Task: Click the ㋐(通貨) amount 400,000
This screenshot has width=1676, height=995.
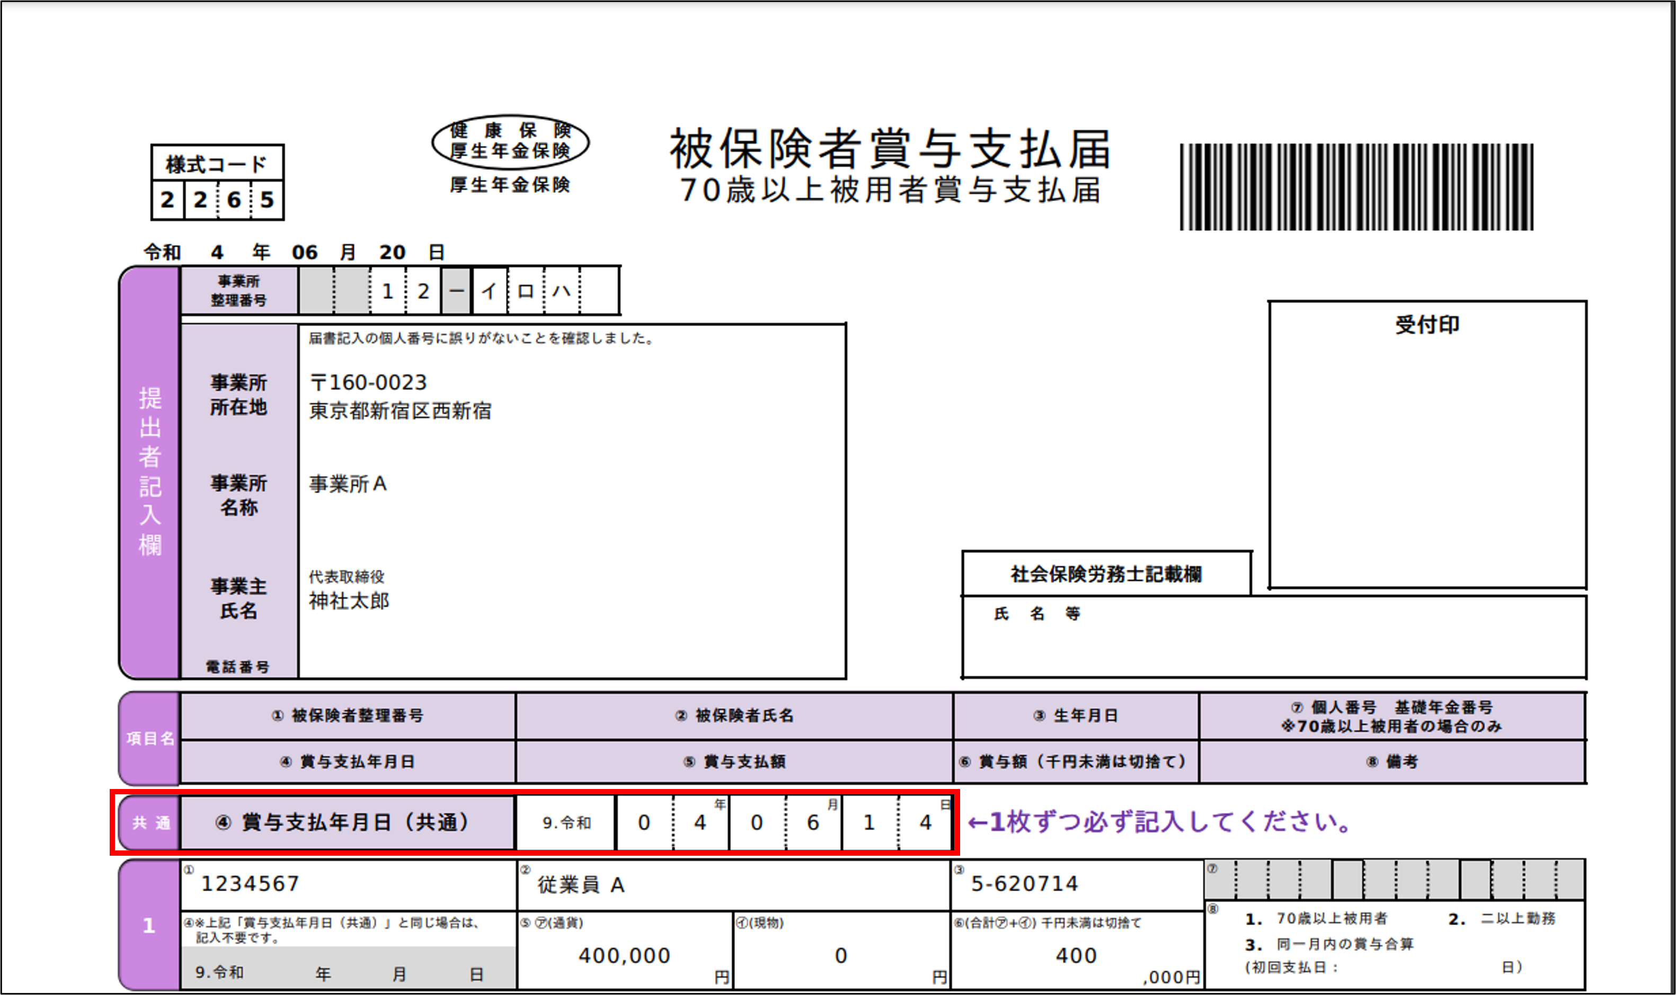Action: pyautogui.click(x=625, y=955)
